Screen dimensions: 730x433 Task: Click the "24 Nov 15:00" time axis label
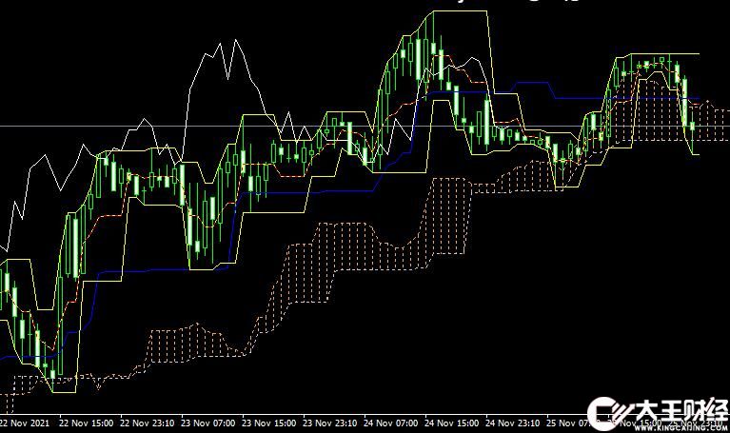(x=451, y=423)
